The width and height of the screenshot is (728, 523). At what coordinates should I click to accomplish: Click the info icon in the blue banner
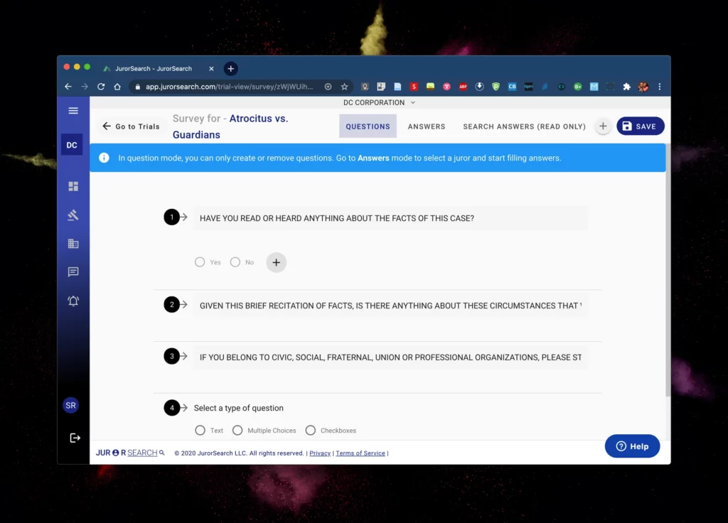pyautogui.click(x=104, y=158)
